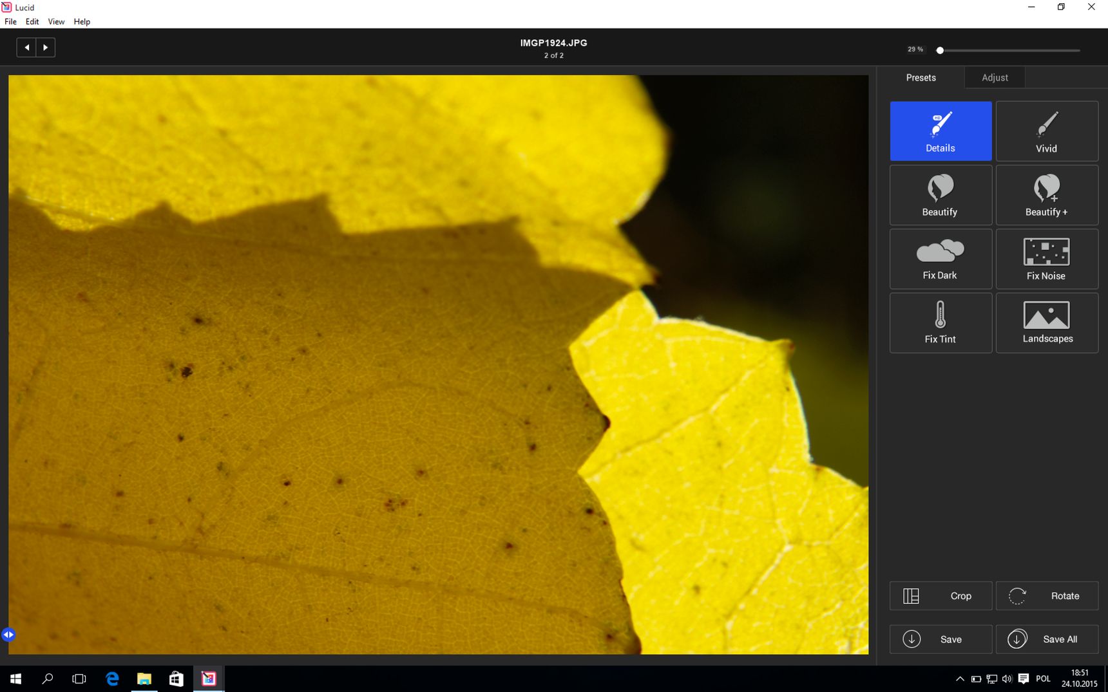Select the Beautify + preset
The image size is (1108, 692).
1047,195
